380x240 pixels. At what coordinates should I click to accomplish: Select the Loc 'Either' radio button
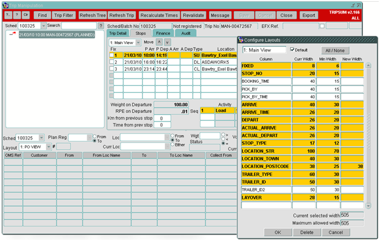pyautogui.click(x=173, y=144)
